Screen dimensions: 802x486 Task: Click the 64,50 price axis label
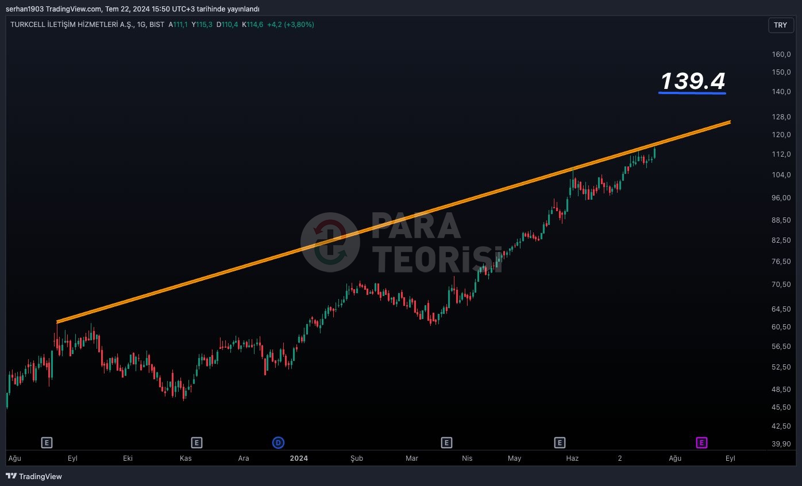click(x=781, y=309)
